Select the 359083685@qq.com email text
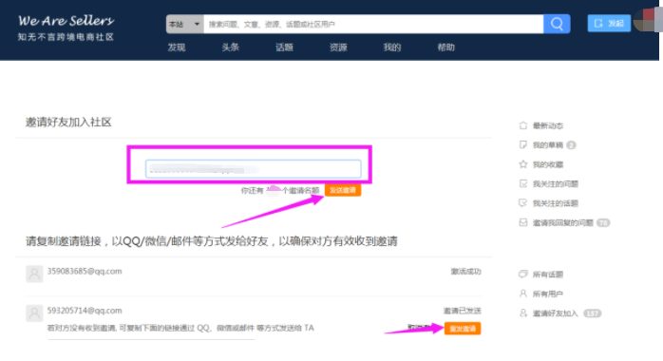The height and width of the screenshot is (361, 663). point(85,271)
